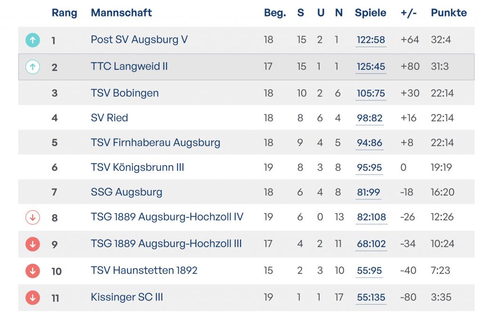This screenshot has width=482, height=322.
Task: Click games score 122:58 link
Action: point(371,40)
